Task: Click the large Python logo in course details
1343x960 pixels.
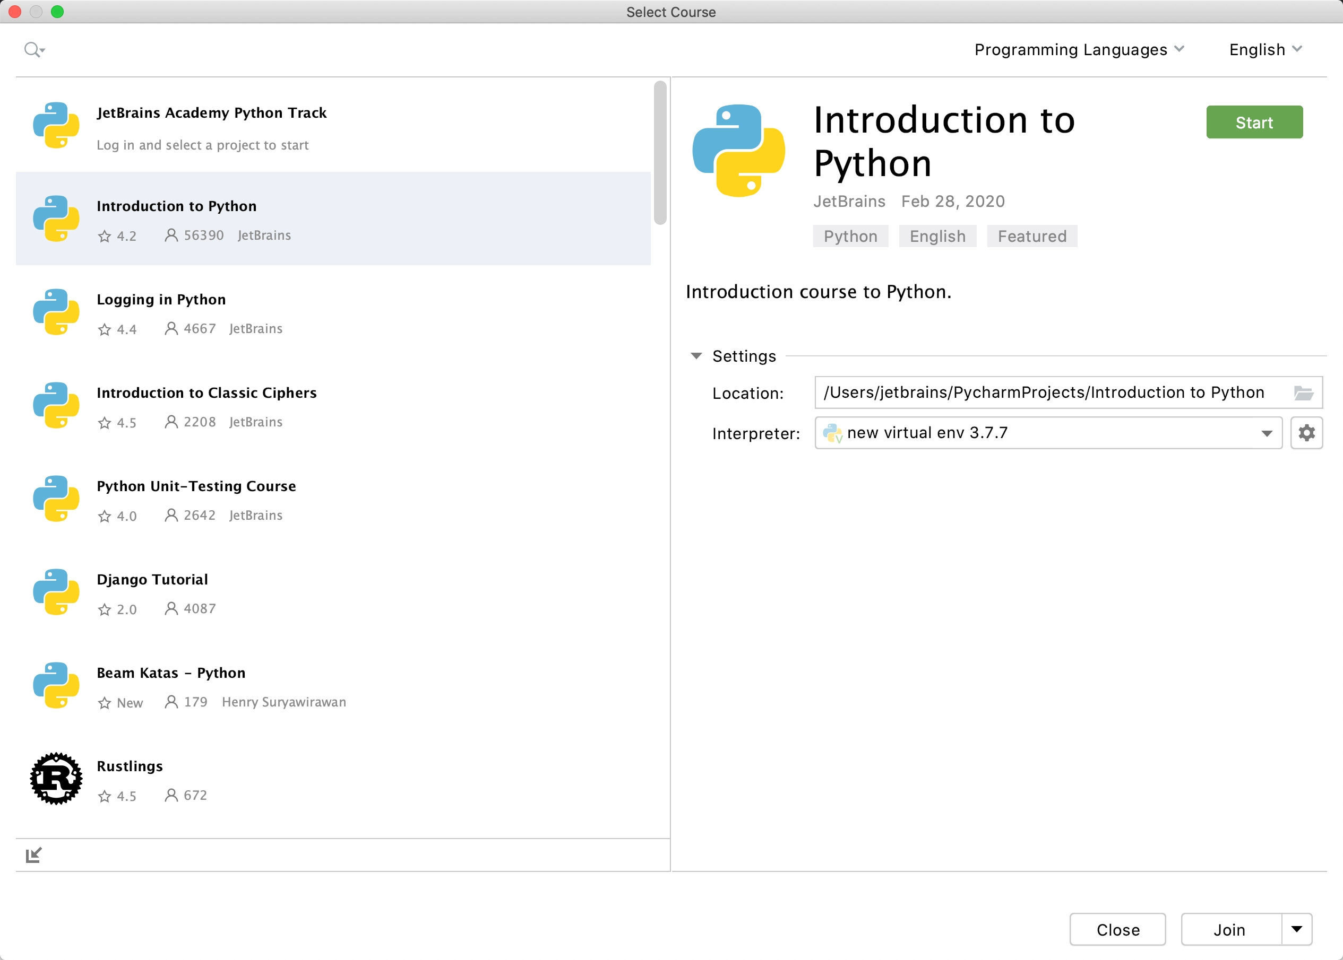Action: (739, 151)
